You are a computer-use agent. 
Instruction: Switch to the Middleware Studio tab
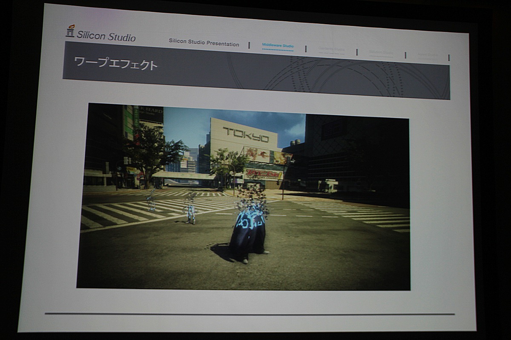278,46
